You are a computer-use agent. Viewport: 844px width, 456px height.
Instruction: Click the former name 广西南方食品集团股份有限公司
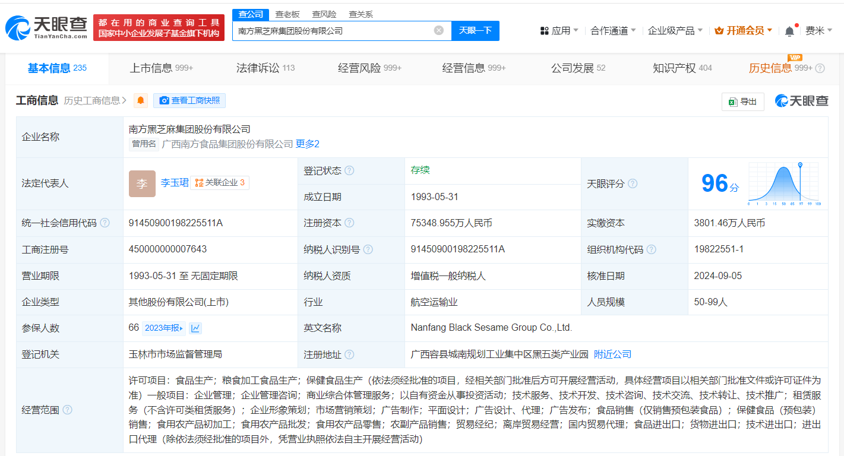(x=227, y=144)
